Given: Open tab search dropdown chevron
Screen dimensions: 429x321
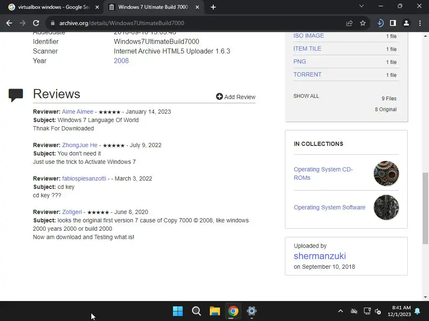Looking at the screenshot, I should (x=362, y=6).
